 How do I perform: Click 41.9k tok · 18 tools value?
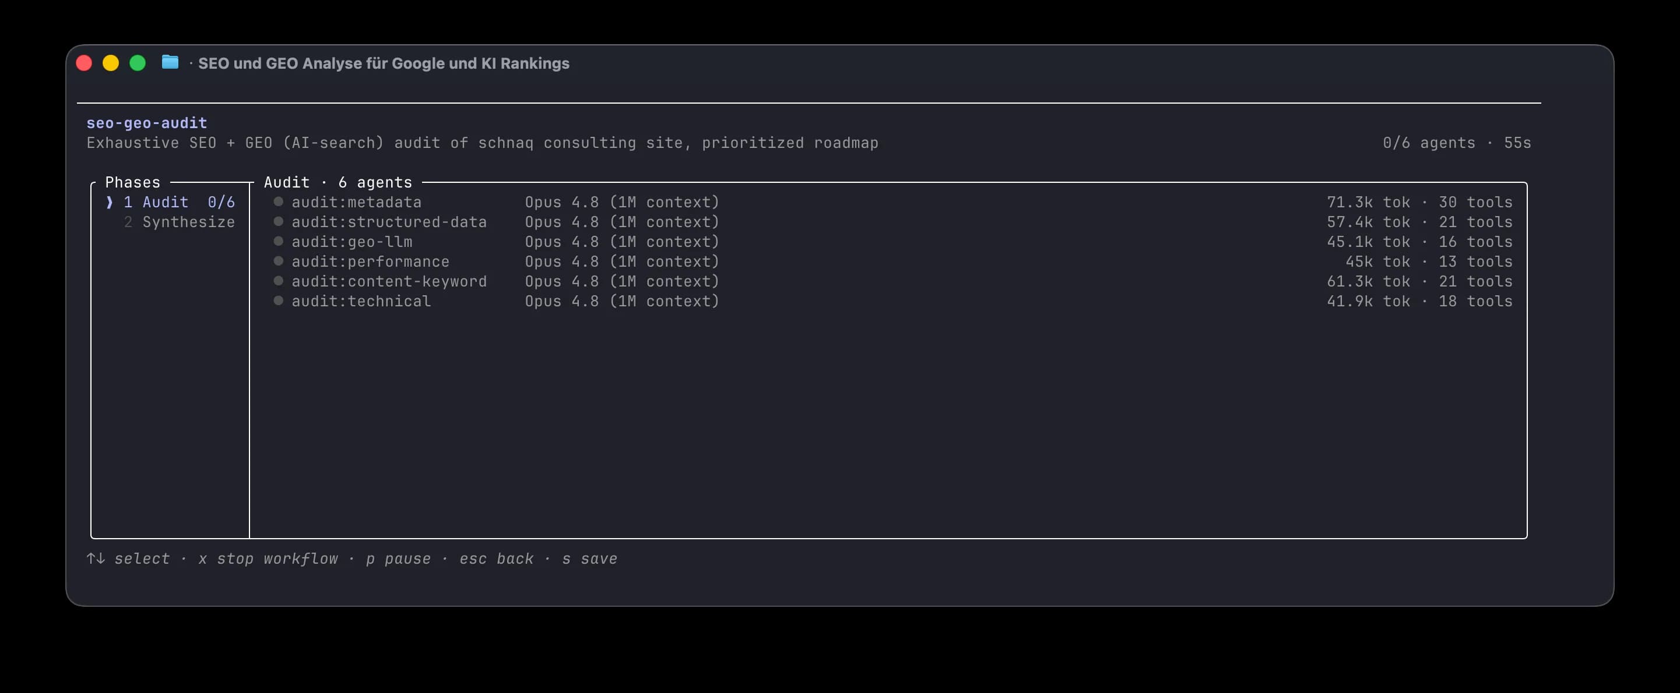[1420, 302]
